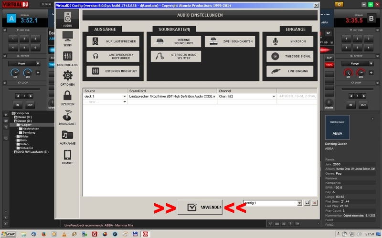Select the Sendung folder
The height and width of the screenshot is (238, 382).
tap(29, 133)
